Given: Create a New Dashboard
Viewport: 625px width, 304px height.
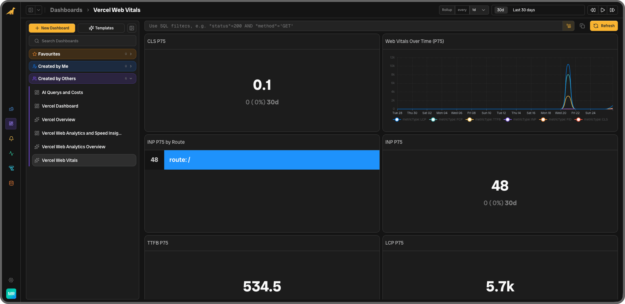Looking at the screenshot, I should (x=52, y=28).
